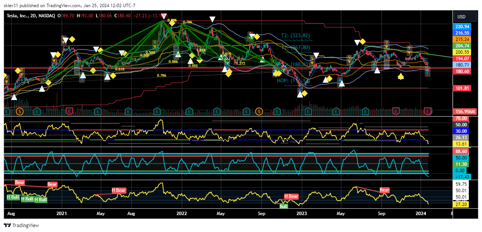482x232 pixels.
Task: Click the 2022 label on time axis
Action: tap(182, 214)
